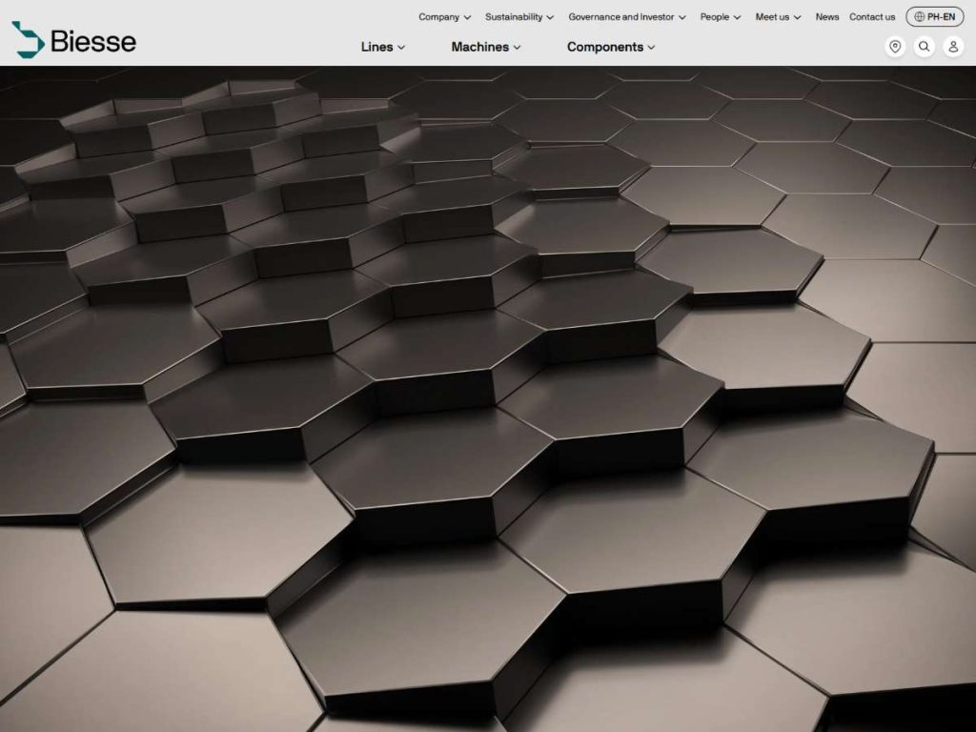Expand the Meet us menu

click(x=778, y=17)
